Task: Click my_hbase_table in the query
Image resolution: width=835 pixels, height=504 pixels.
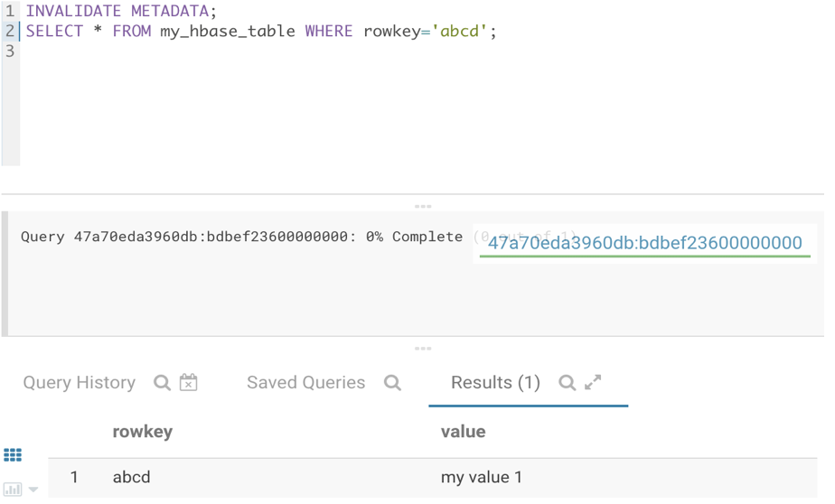Action: point(228,31)
